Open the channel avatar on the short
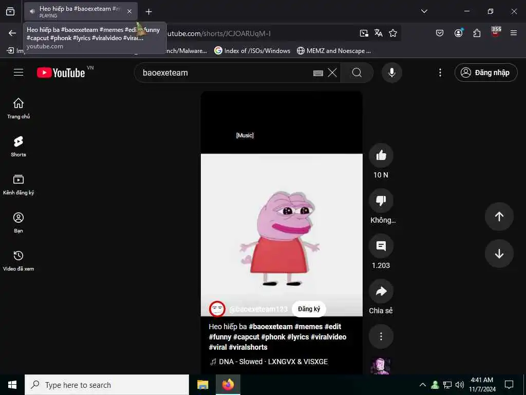 [x=217, y=309]
